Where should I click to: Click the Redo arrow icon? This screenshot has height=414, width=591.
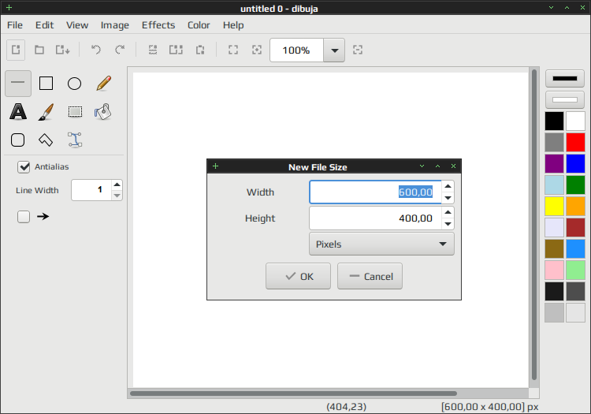coord(120,50)
